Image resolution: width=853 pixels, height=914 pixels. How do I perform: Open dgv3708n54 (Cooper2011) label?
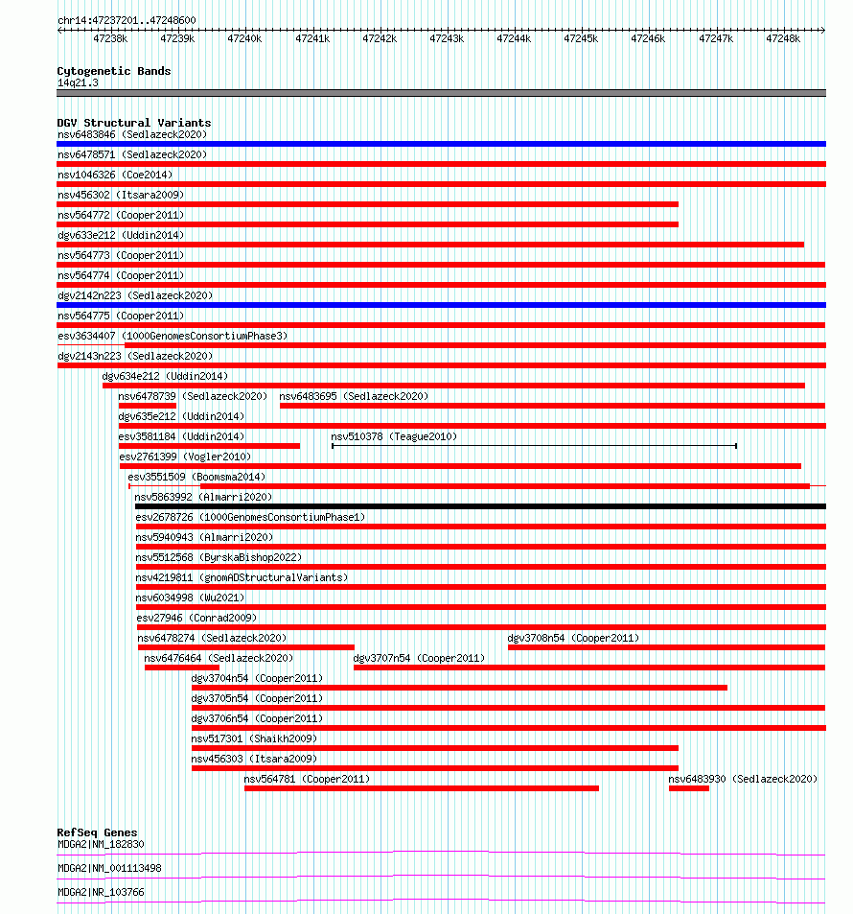(x=573, y=638)
